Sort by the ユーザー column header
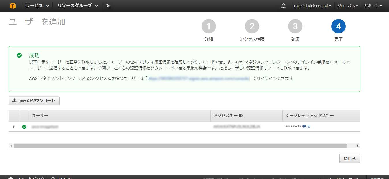Viewport: 389px width, 179px height. pos(120,116)
